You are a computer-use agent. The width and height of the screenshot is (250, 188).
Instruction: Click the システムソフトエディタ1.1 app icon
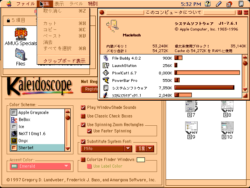coord(105,95)
